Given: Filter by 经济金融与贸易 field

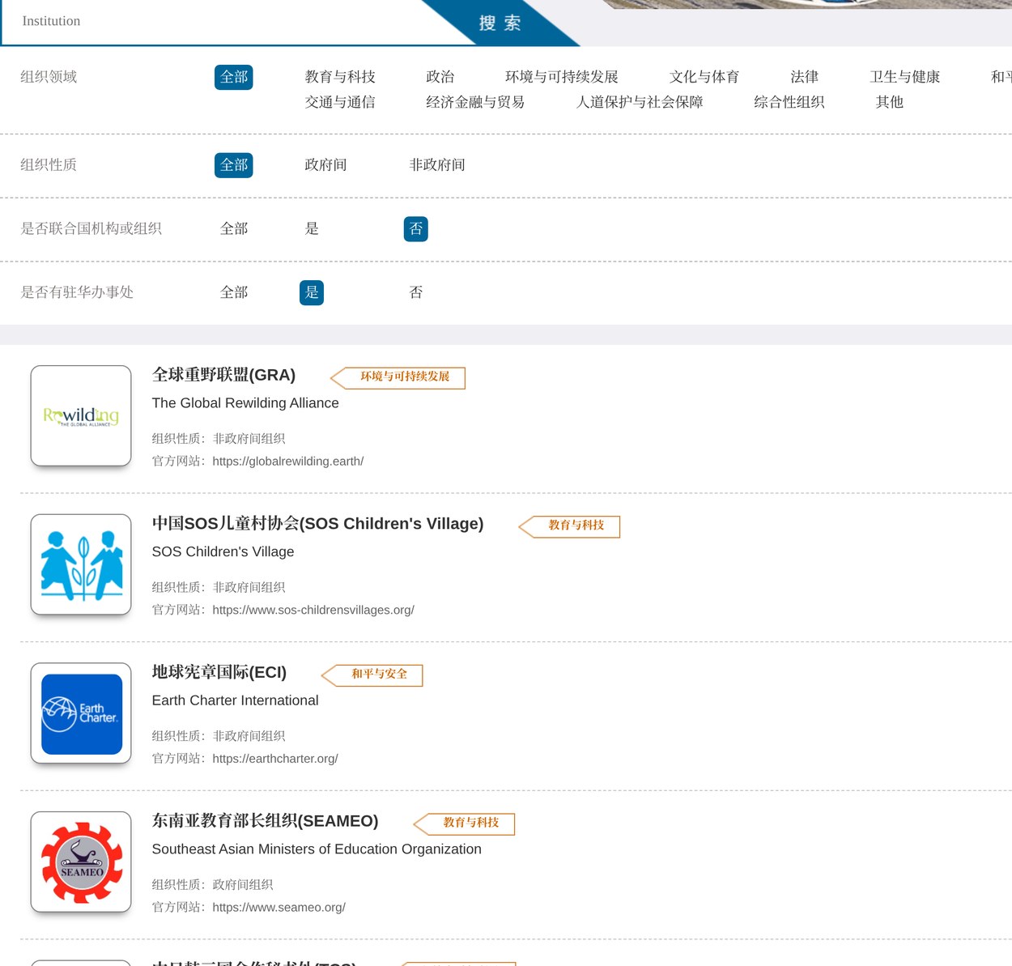Looking at the screenshot, I should pyautogui.click(x=475, y=102).
